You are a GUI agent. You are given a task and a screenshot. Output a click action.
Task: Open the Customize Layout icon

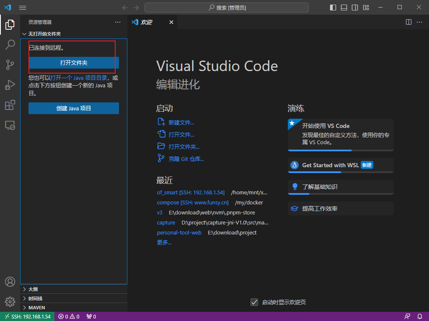(366, 8)
